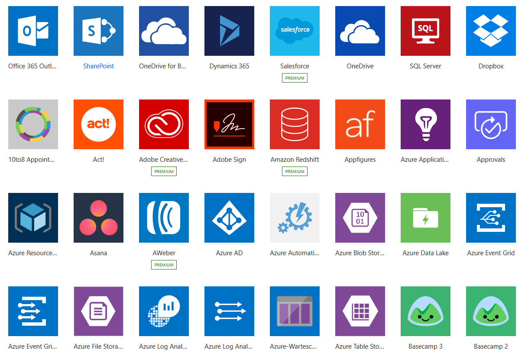Click the 'Dynamics 365' label text
The height and width of the screenshot is (356, 528).
229,66
